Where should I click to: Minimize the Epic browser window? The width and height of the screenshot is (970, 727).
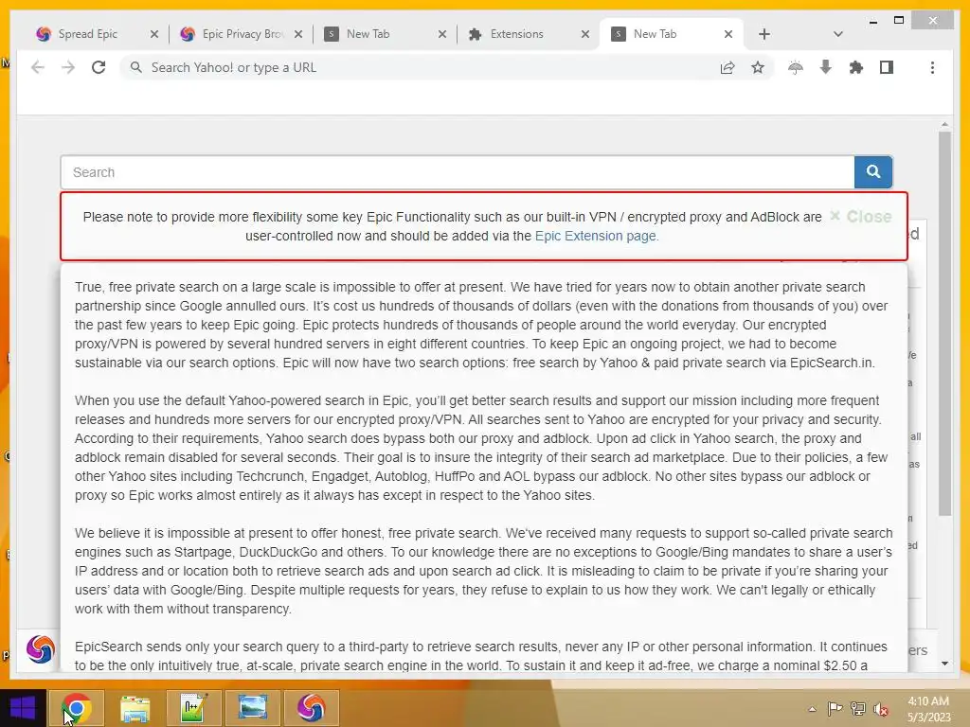point(872,21)
